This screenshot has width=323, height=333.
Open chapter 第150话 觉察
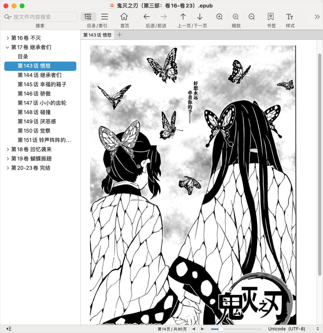pos(34,131)
